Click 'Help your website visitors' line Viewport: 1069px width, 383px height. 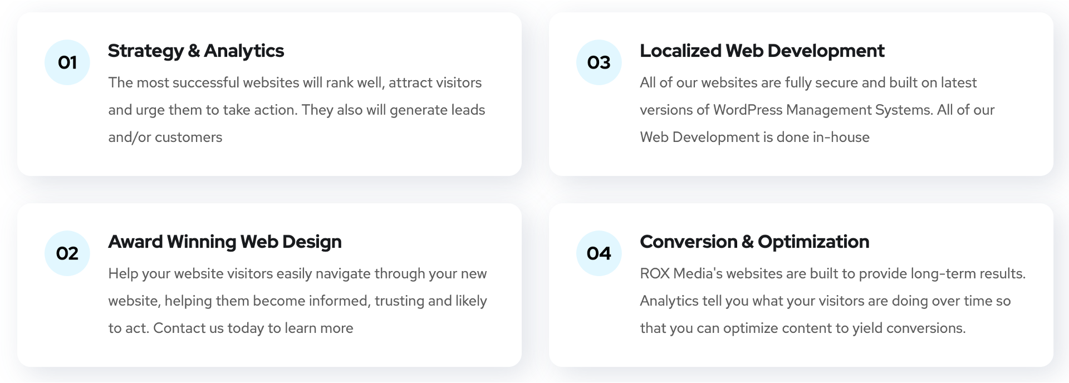click(x=297, y=273)
